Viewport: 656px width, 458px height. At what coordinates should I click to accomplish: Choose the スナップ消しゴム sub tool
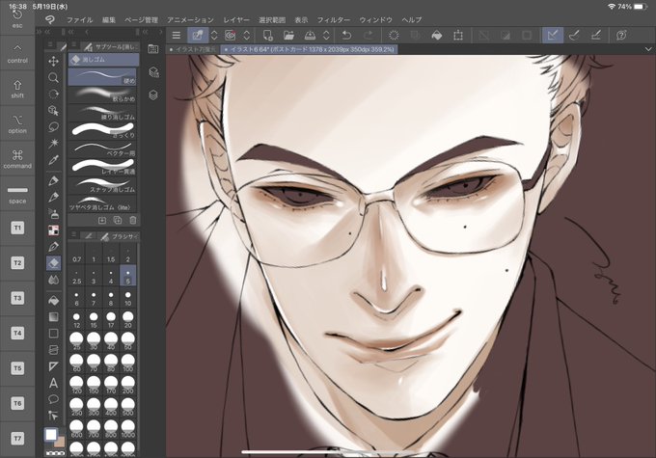[102, 185]
